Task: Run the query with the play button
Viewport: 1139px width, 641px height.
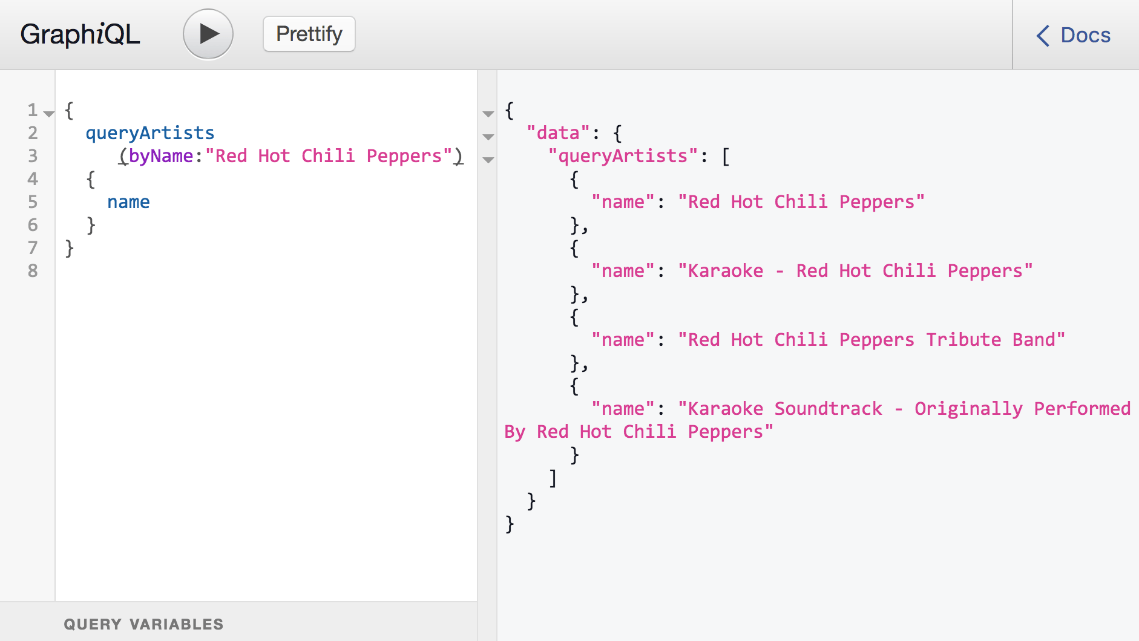Action: [208, 34]
